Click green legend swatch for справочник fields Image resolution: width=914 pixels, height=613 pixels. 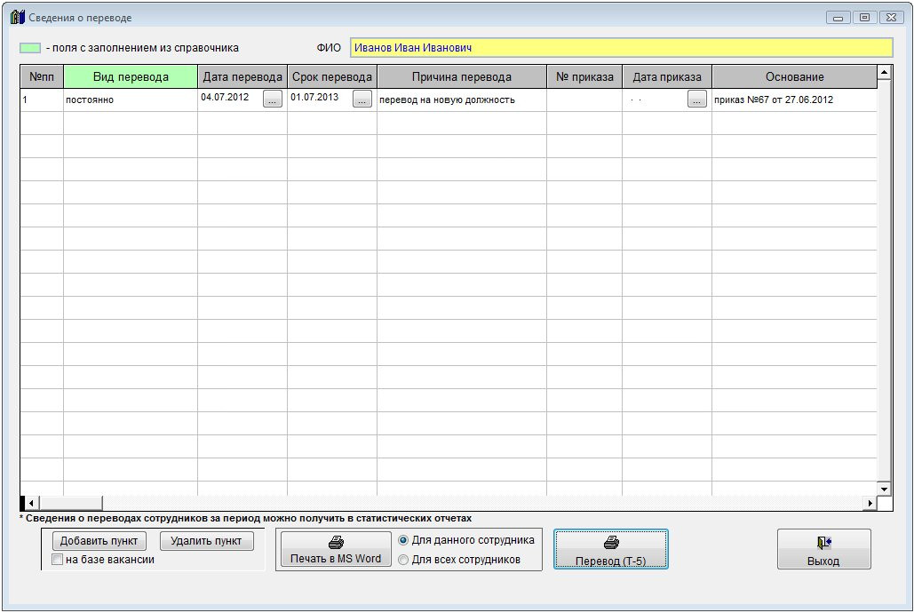[x=30, y=48]
